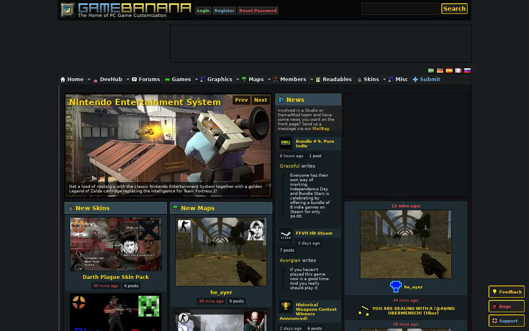The height and width of the screenshot is (331, 529).
Task: Click the yellow music note sound icon
Action: [364, 311]
